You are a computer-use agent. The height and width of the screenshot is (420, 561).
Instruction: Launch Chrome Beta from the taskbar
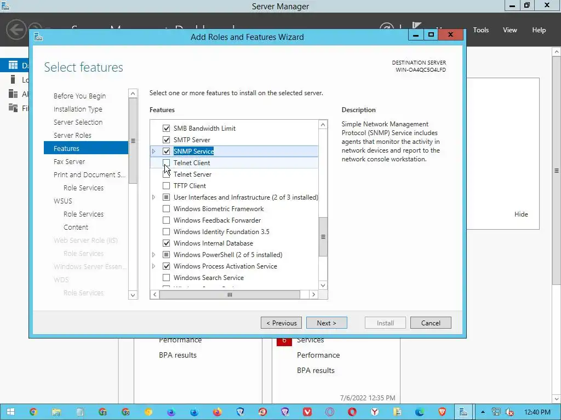coord(102,412)
